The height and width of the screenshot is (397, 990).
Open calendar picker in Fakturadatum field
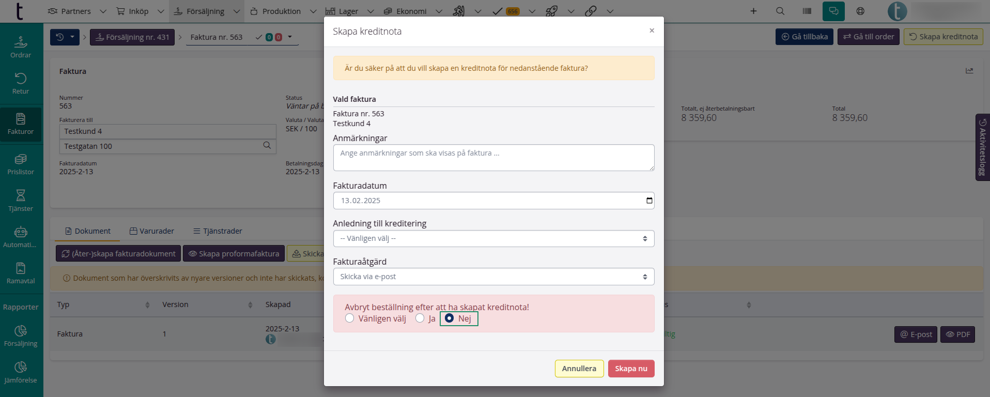click(649, 201)
